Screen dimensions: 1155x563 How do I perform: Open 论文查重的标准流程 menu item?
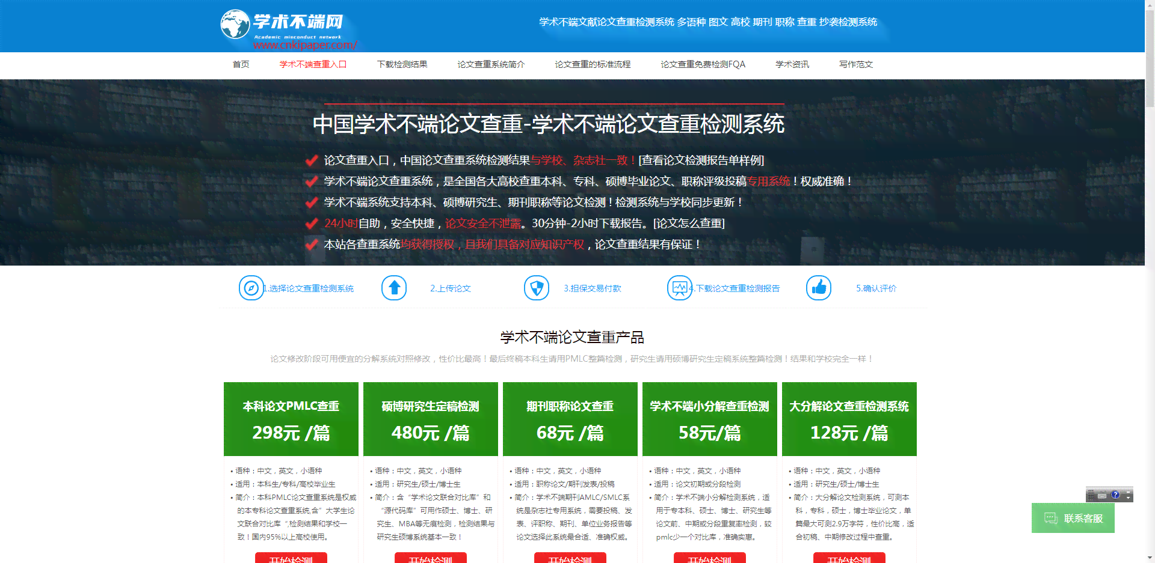(593, 64)
